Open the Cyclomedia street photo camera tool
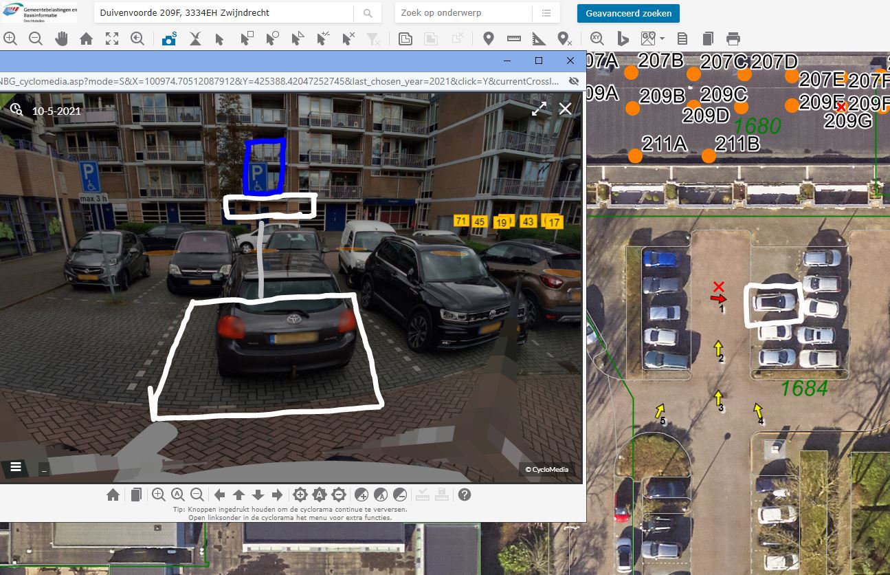The height and width of the screenshot is (575, 890). (168, 39)
